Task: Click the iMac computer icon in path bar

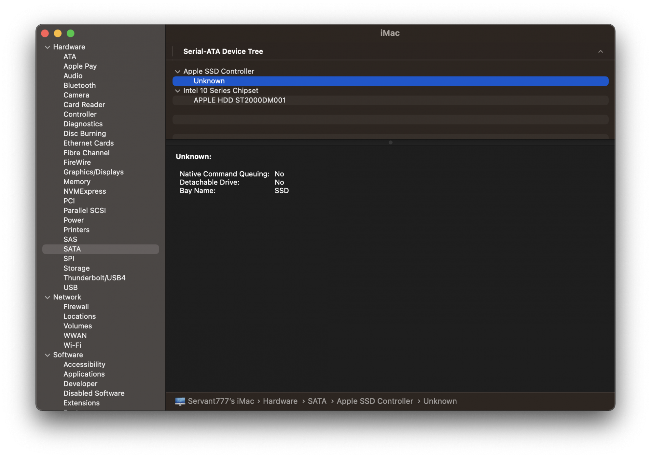Action: [x=180, y=401]
